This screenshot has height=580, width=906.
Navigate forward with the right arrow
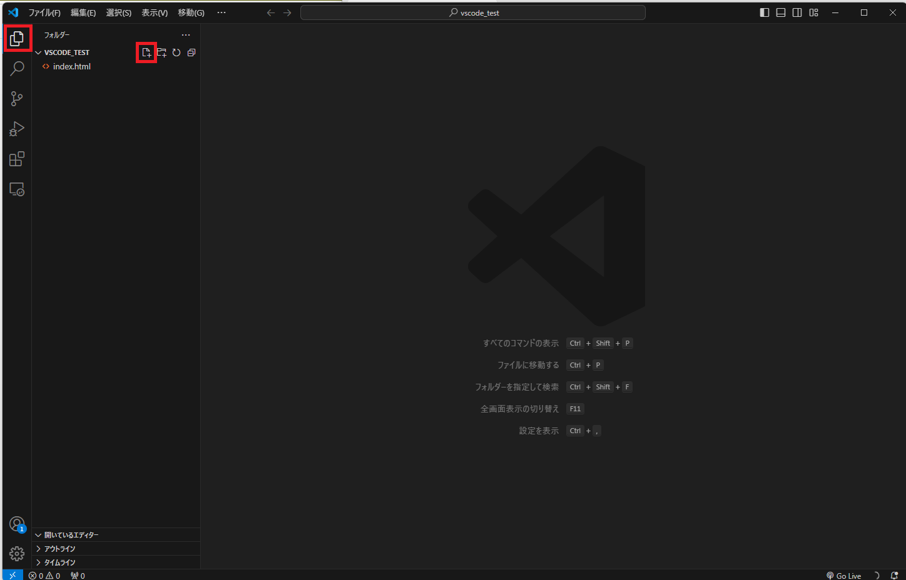point(287,12)
